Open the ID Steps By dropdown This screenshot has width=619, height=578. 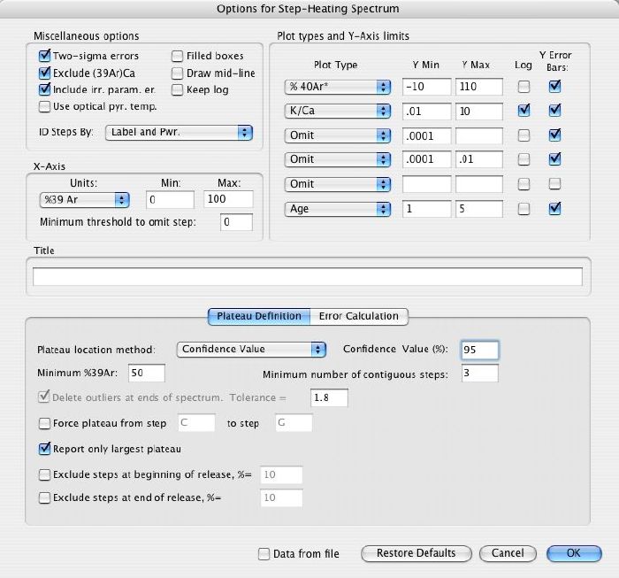[x=179, y=133]
